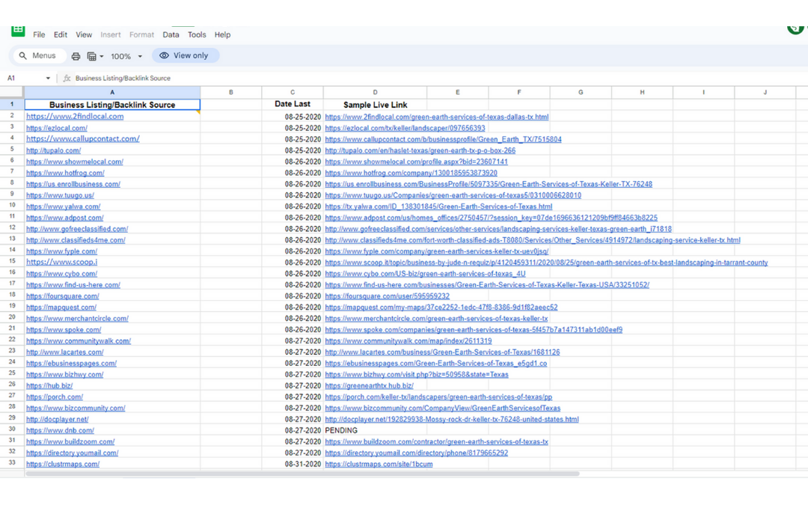Open the Name box A1 dropdown arrow
Image resolution: width=808 pixels, height=505 pixels.
pos(48,79)
